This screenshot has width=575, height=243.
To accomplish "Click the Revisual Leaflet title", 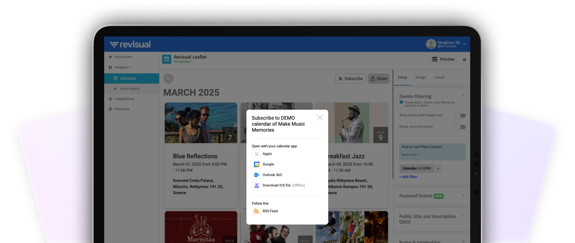I will [x=190, y=57].
